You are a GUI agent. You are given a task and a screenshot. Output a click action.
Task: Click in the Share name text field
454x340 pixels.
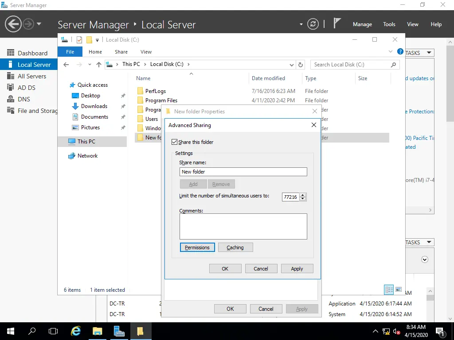243,172
